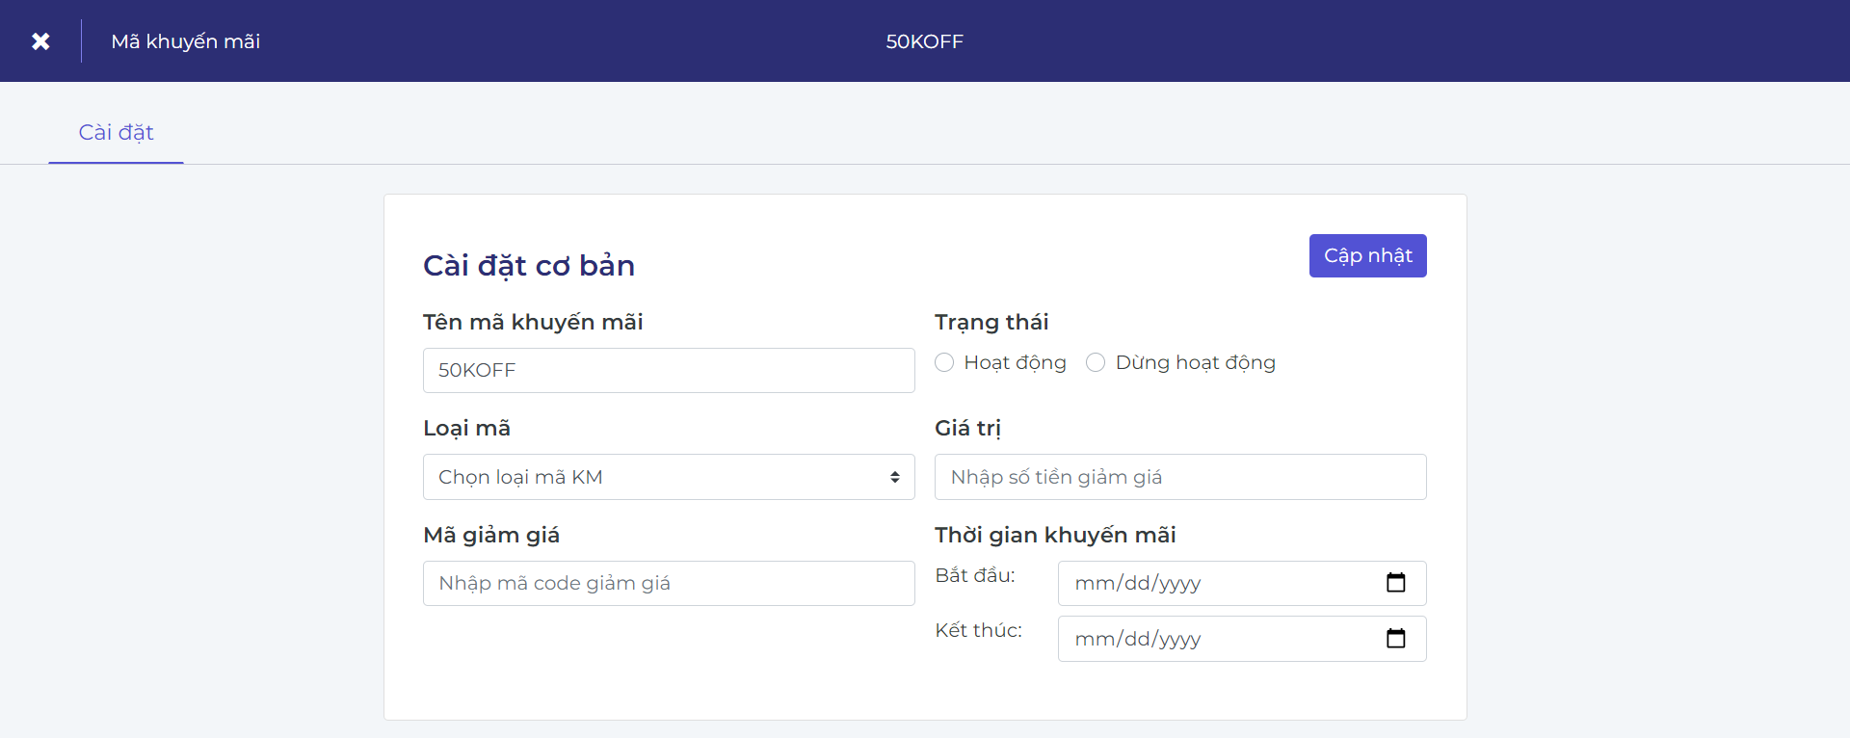Focus the Tên mã khuyến mãi field containing 50KOFF
1850x738 pixels.
pos(668,371)
